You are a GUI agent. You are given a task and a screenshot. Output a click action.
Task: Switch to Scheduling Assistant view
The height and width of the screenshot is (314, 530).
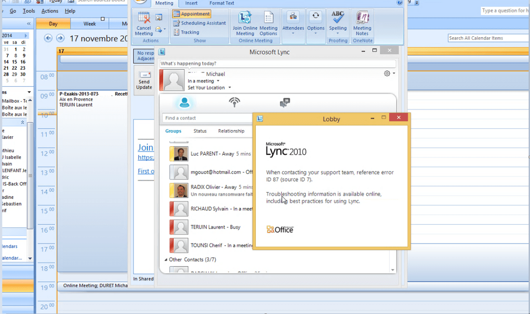click(x=199, y=23)
